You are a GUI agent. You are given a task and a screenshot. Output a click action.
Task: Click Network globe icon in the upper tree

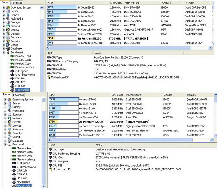[x=8, y=26]
